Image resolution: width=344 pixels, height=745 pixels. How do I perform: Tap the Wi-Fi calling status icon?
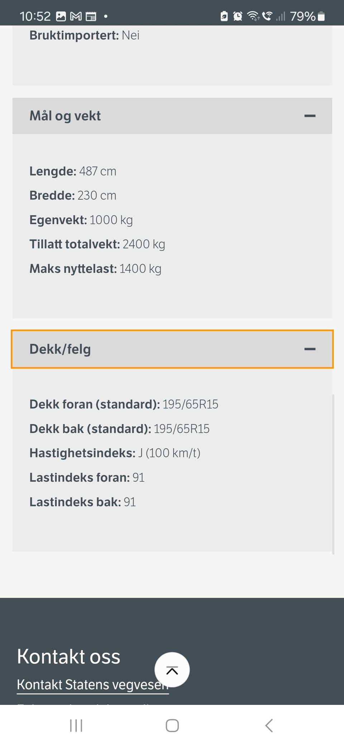[x=267, y=16]
